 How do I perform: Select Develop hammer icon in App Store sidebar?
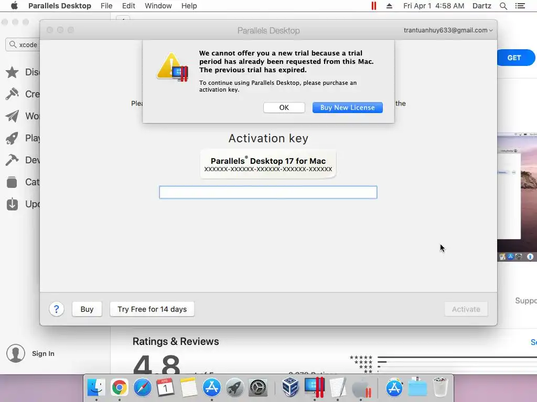(12, 160)
